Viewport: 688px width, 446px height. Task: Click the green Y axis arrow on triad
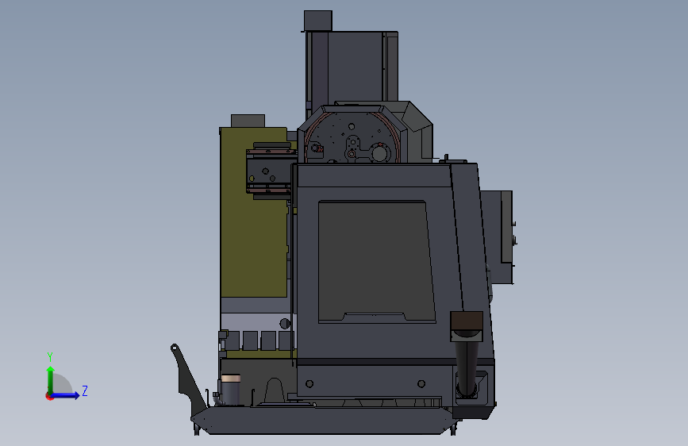point(51,379)
